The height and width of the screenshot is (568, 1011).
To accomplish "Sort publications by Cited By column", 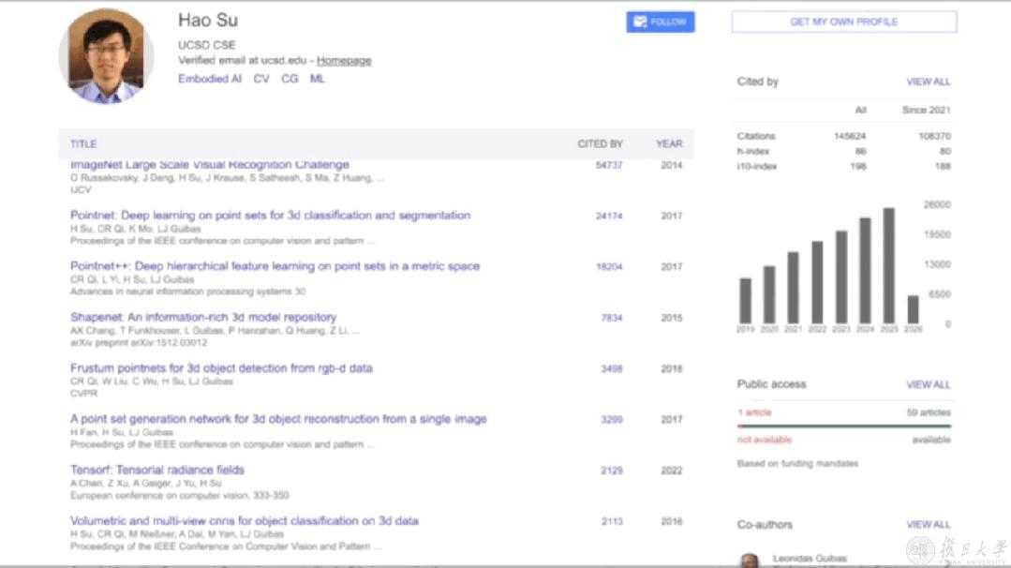I will point(600,144).
